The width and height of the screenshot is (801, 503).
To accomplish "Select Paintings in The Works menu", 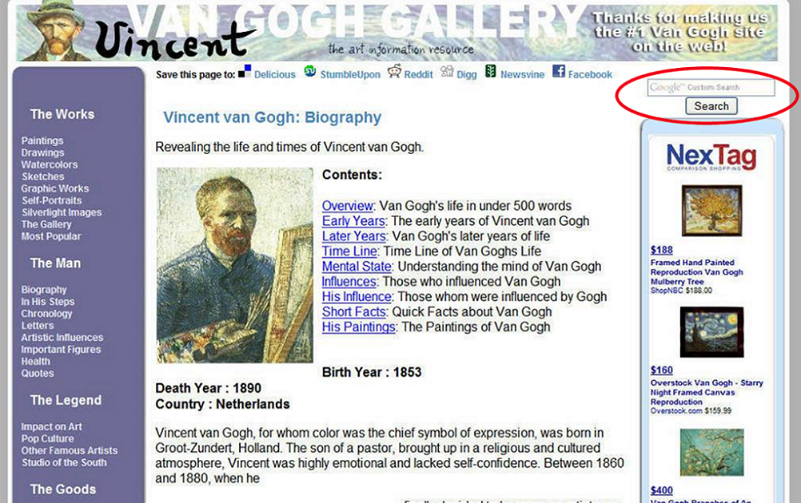I will tap(42, 141).
